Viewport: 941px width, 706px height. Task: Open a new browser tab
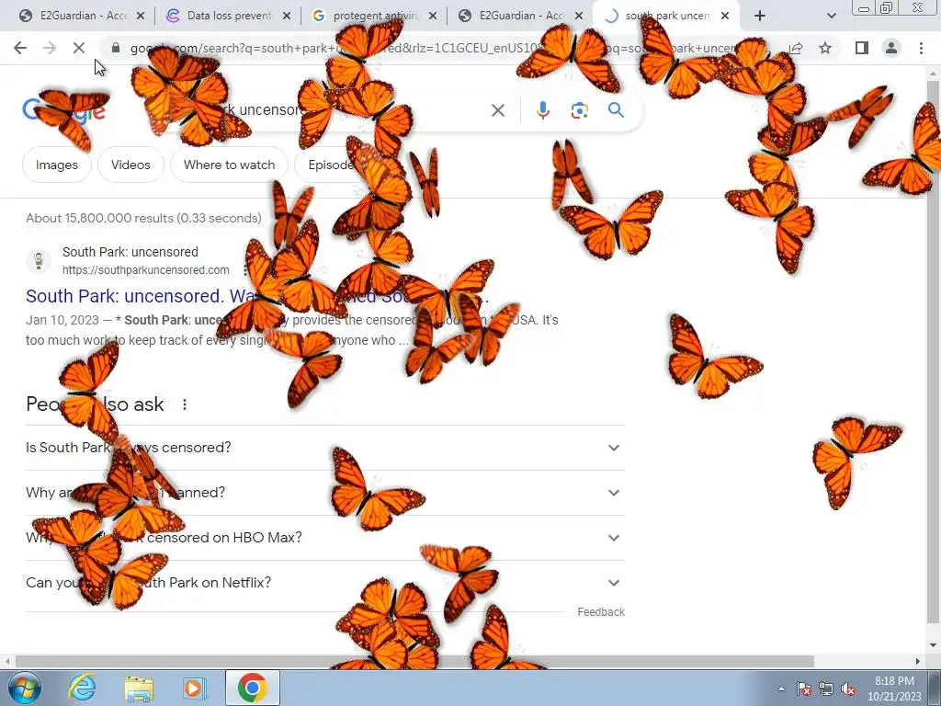(760, 17)
